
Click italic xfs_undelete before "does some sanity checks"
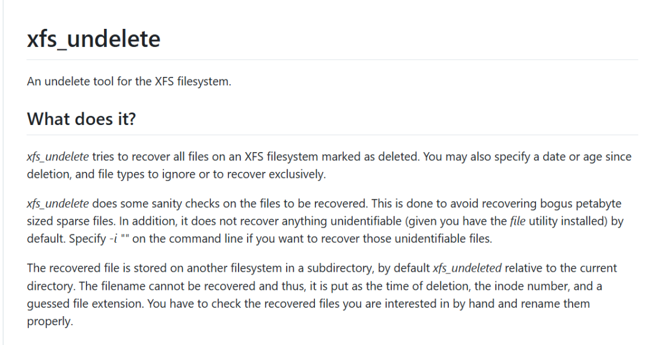(58, 204)
